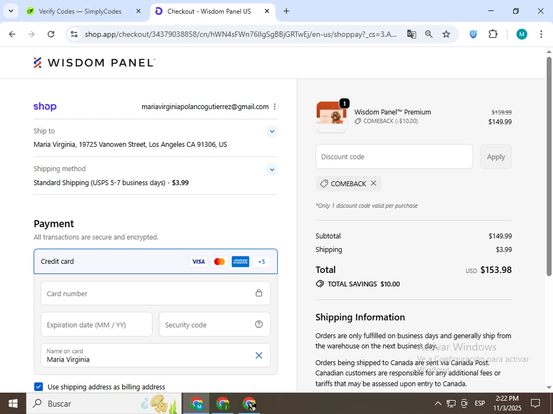Viewport: 553px width, 414px height.
Task: Click the Name on card field
Action: coord(156,355)
